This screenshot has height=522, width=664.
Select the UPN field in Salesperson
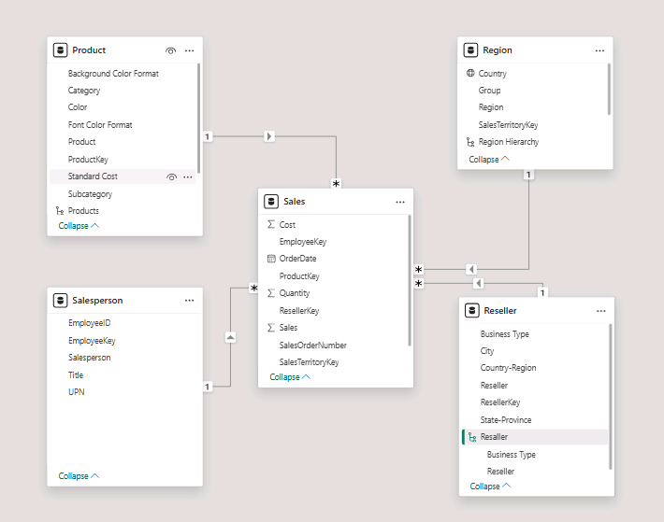click(x=77, y=392)
